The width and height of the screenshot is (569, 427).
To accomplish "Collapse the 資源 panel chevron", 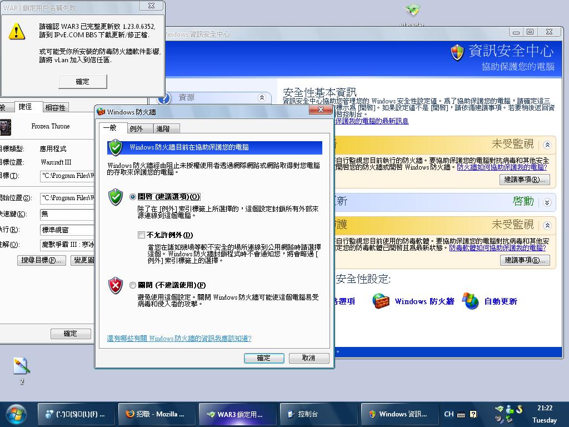I will pyautogui.click(x=261, y=97).
